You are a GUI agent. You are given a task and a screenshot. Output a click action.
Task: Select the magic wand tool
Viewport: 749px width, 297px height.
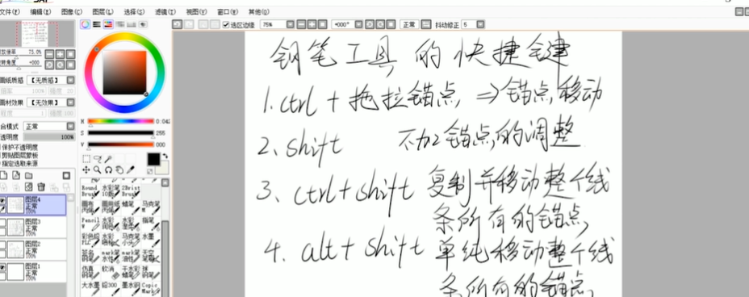108,159
